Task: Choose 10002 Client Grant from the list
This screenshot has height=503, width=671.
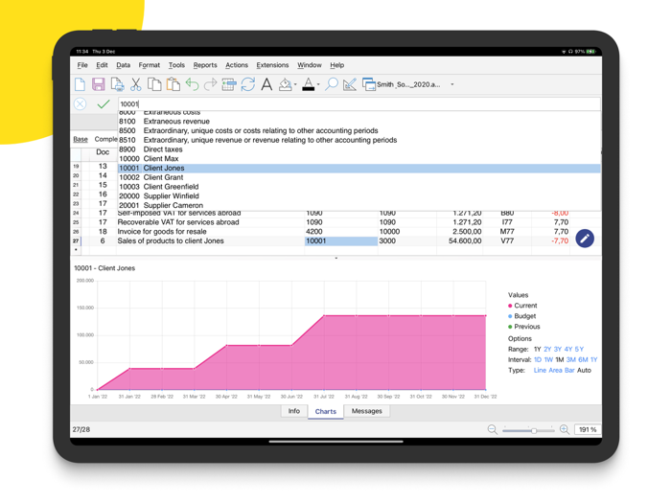Action: (x=359, y=177)
